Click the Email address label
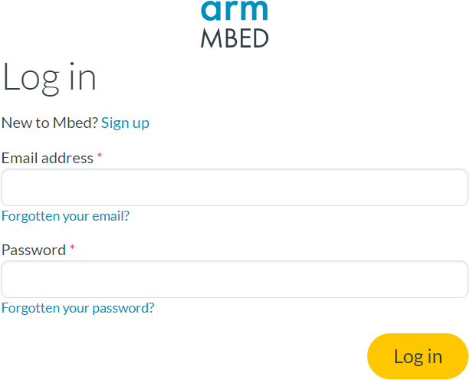The width and height of the screenshot is (470, 380). 48,159
